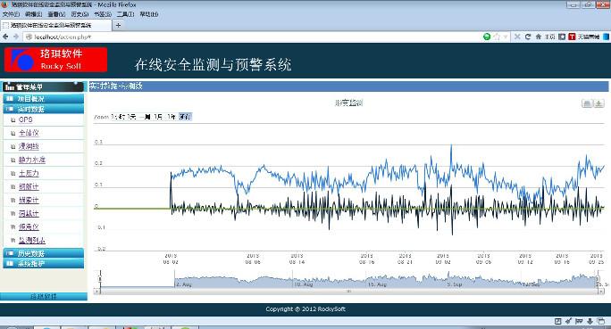The image size is (611, 329).
Task: Open the bookmark star dropdown arrow
Action: click(x=506, y=37)
